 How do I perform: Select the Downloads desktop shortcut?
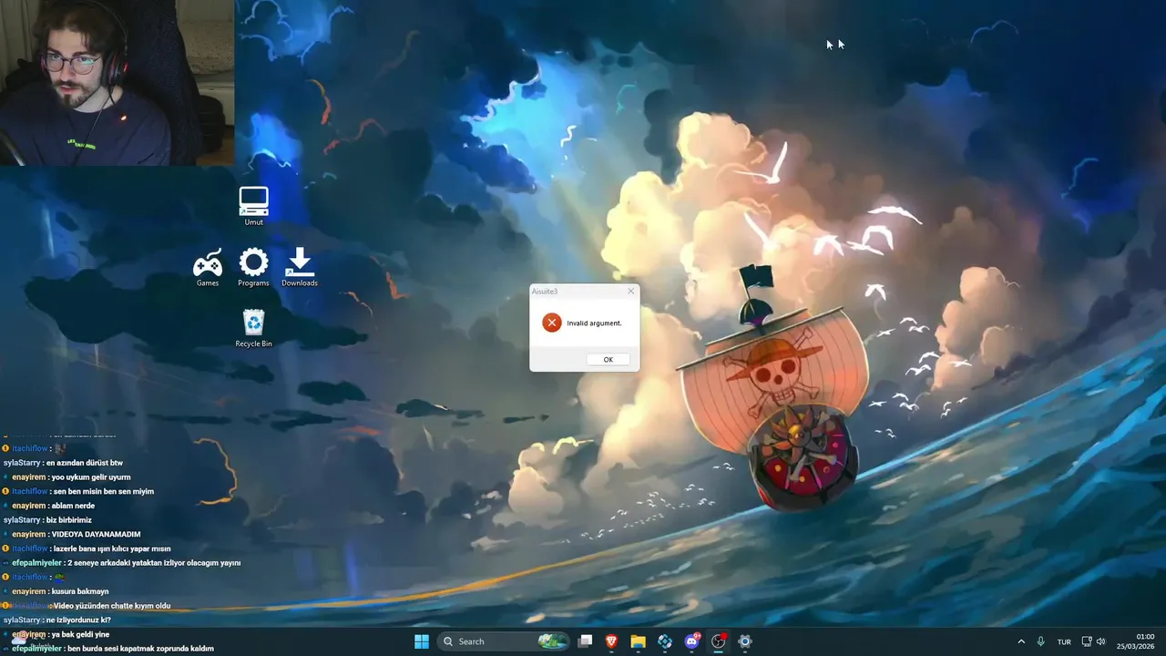(x=300, y=268)
